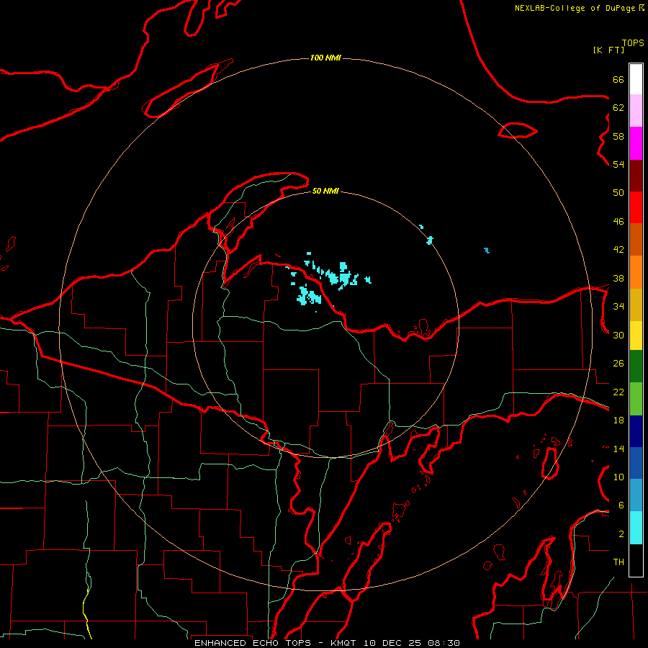Image resolution: width=648 pixels, height=648 pixels.
Task: Click the magenta legend swatch
Action: point(636,143)
